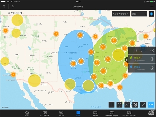This screenshot has width=156, height=117.
Task: Switch to the 所在地 tab
Action: click(78, 113)
